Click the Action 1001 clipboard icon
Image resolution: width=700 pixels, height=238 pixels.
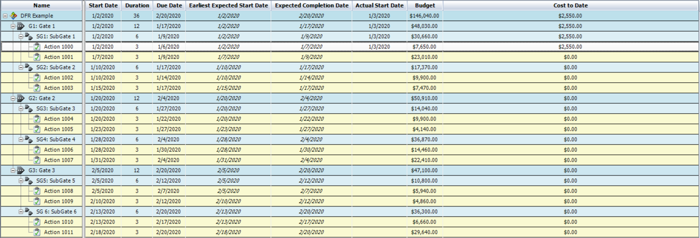click(37, 57)
